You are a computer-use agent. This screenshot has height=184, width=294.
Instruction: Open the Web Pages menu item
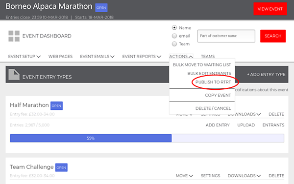coord(60,57)
